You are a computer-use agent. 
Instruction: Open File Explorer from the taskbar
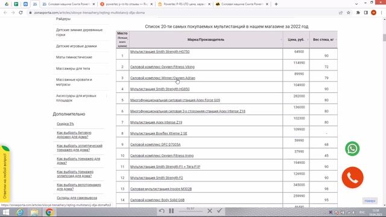click(x=35, y=212)
